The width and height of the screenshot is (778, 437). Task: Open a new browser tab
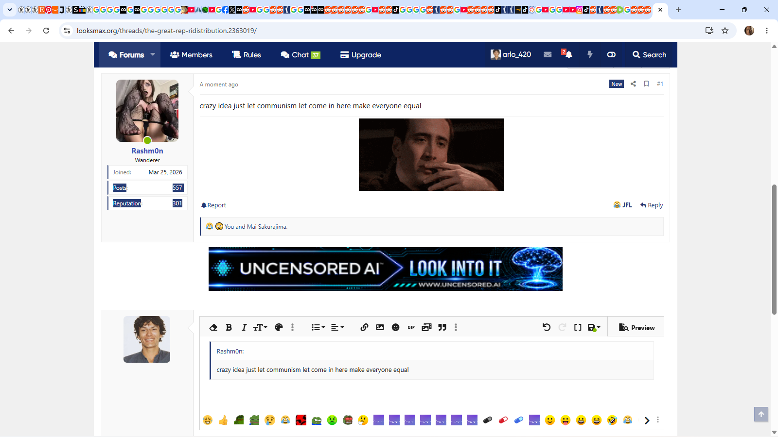[678, 10]
